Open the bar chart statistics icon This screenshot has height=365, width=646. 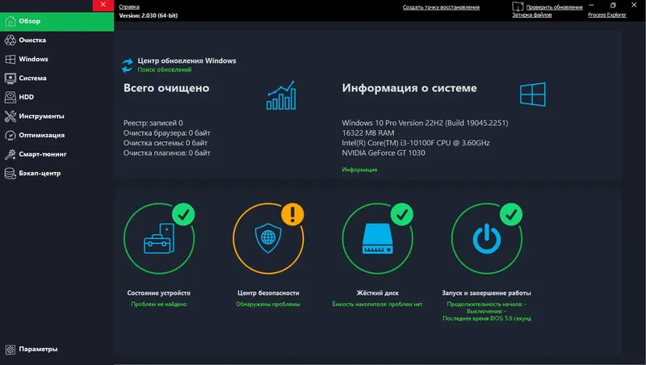281,95
